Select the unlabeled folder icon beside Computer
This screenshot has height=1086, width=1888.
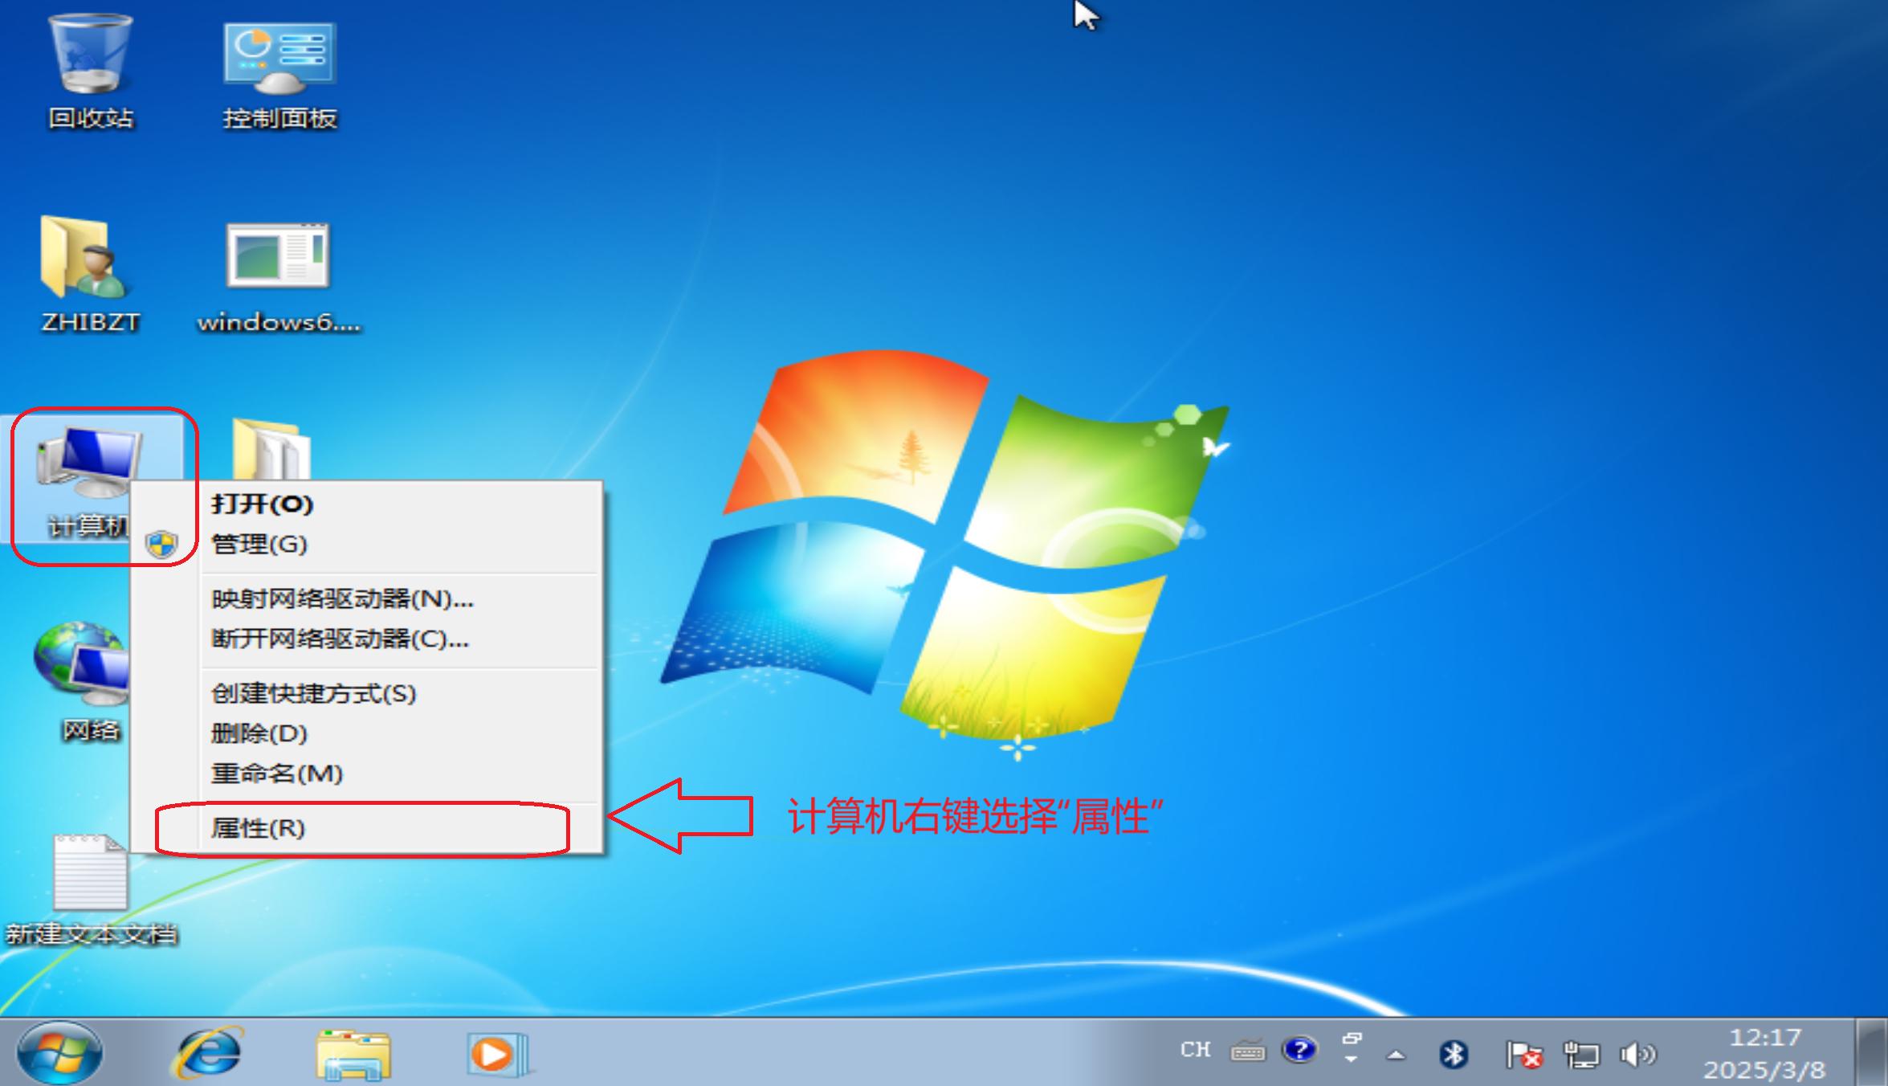[x=271, y=450]
